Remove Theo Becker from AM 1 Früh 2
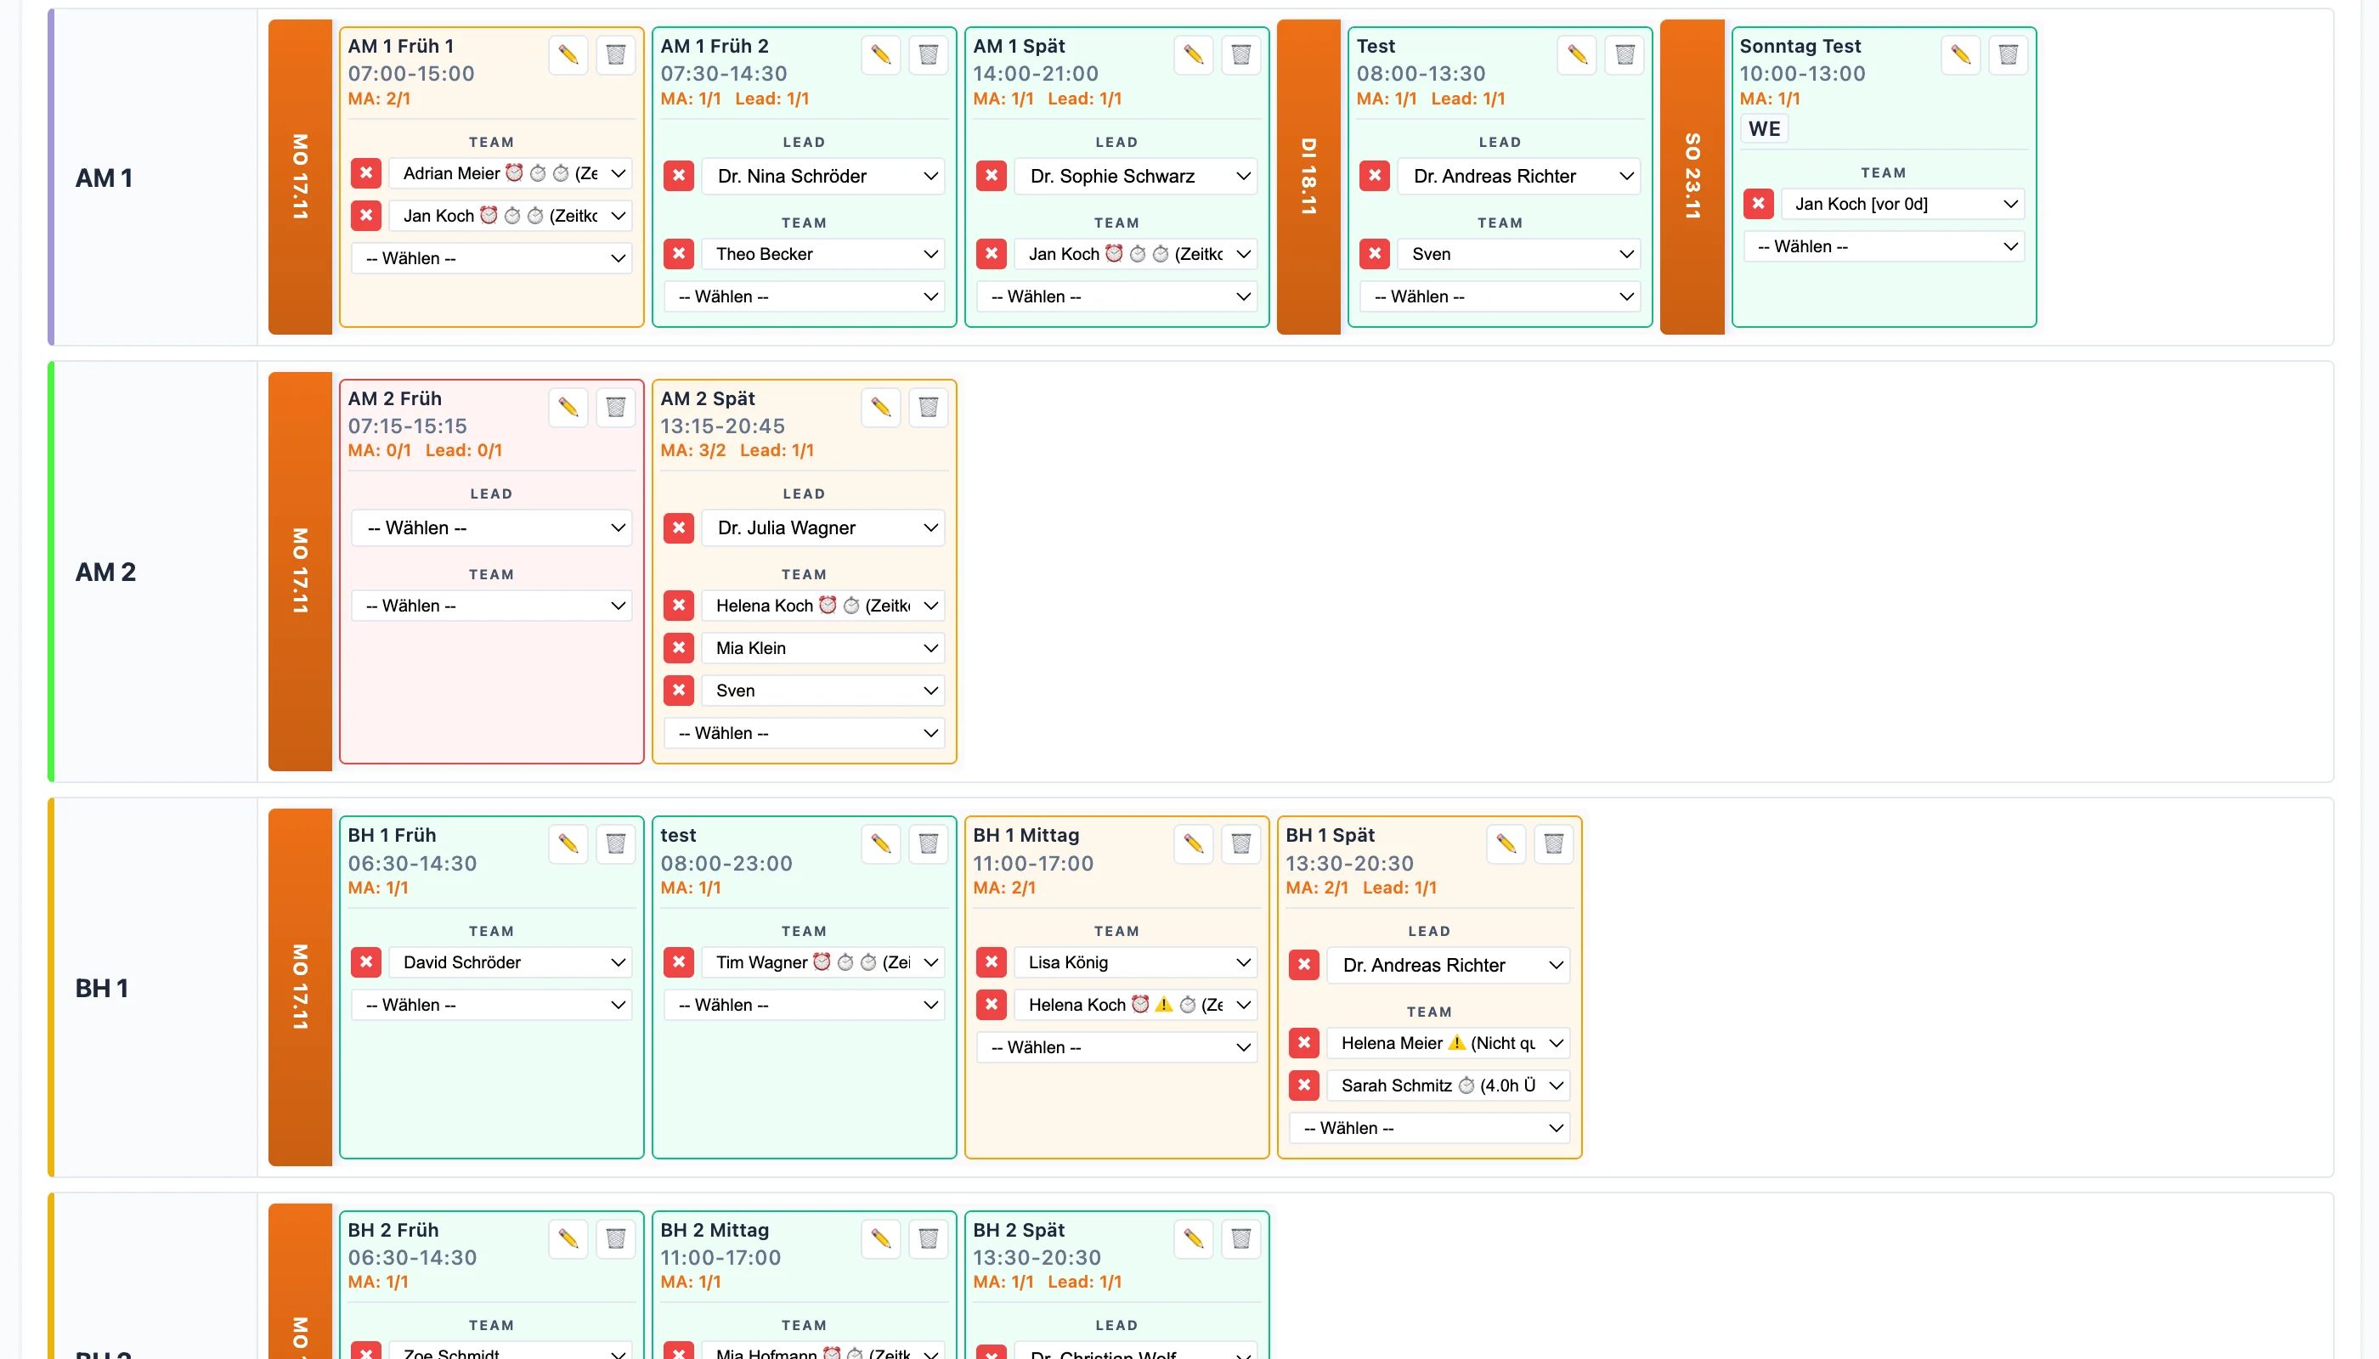Image resolution: width=2379 pixels, height=1359 pixels. [x=679, y=254]
